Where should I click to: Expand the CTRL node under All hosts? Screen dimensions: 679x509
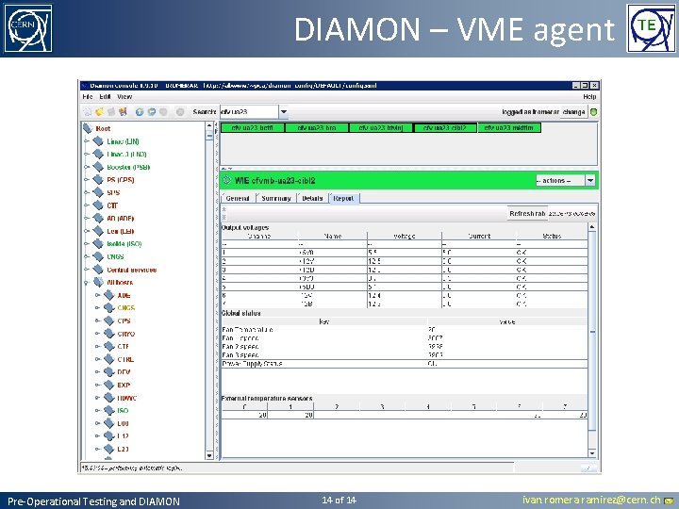[x=97, y=359]
